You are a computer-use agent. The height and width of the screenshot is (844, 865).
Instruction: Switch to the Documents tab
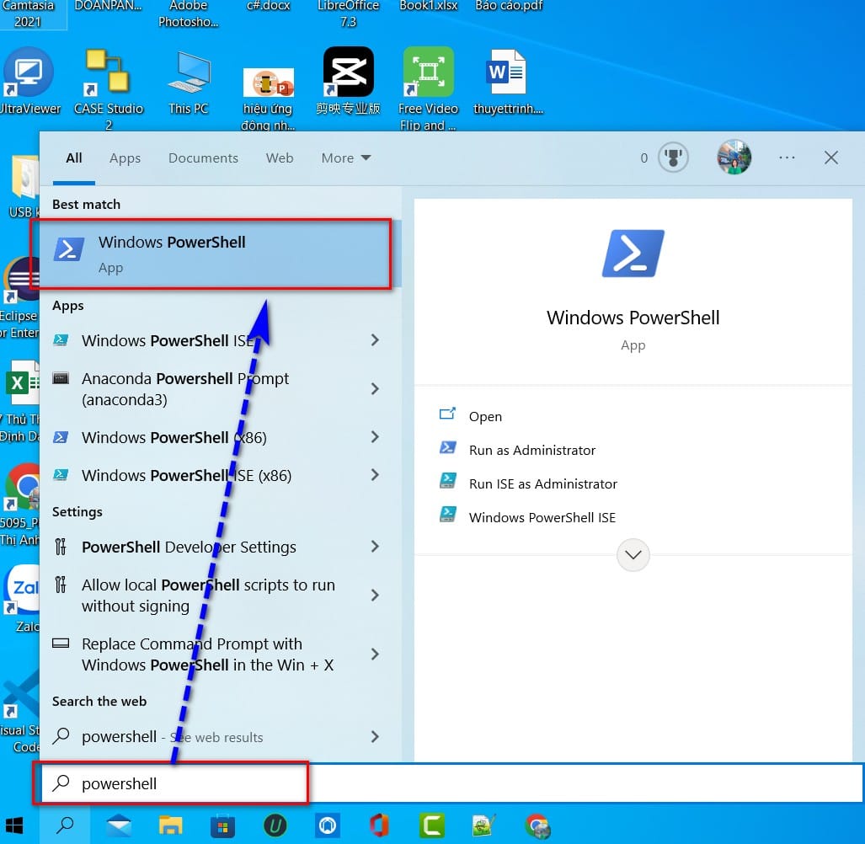203,158
